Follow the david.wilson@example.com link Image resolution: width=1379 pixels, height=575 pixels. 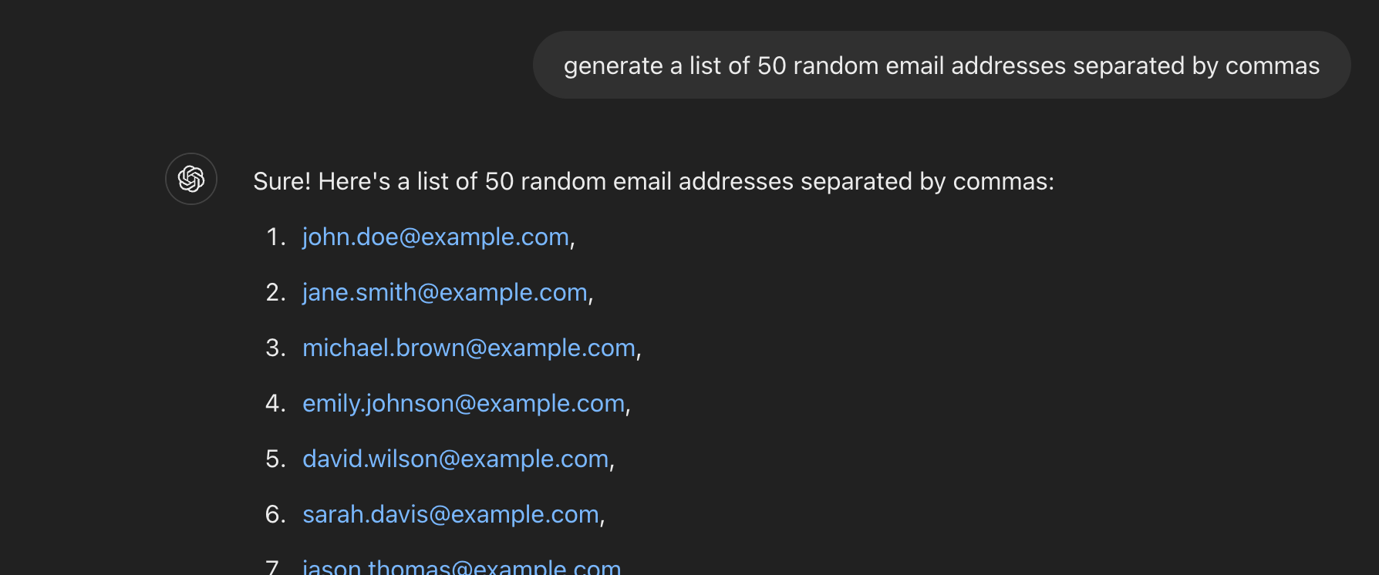pyautogui.click(x=456, y=459)
